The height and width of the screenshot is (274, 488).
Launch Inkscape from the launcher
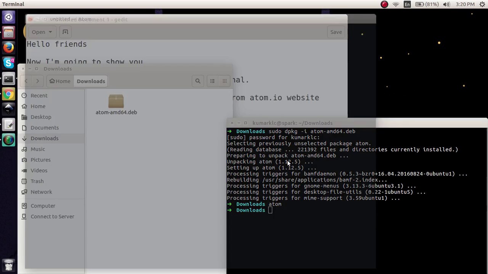pyautogui.click(x=8, y=109)
